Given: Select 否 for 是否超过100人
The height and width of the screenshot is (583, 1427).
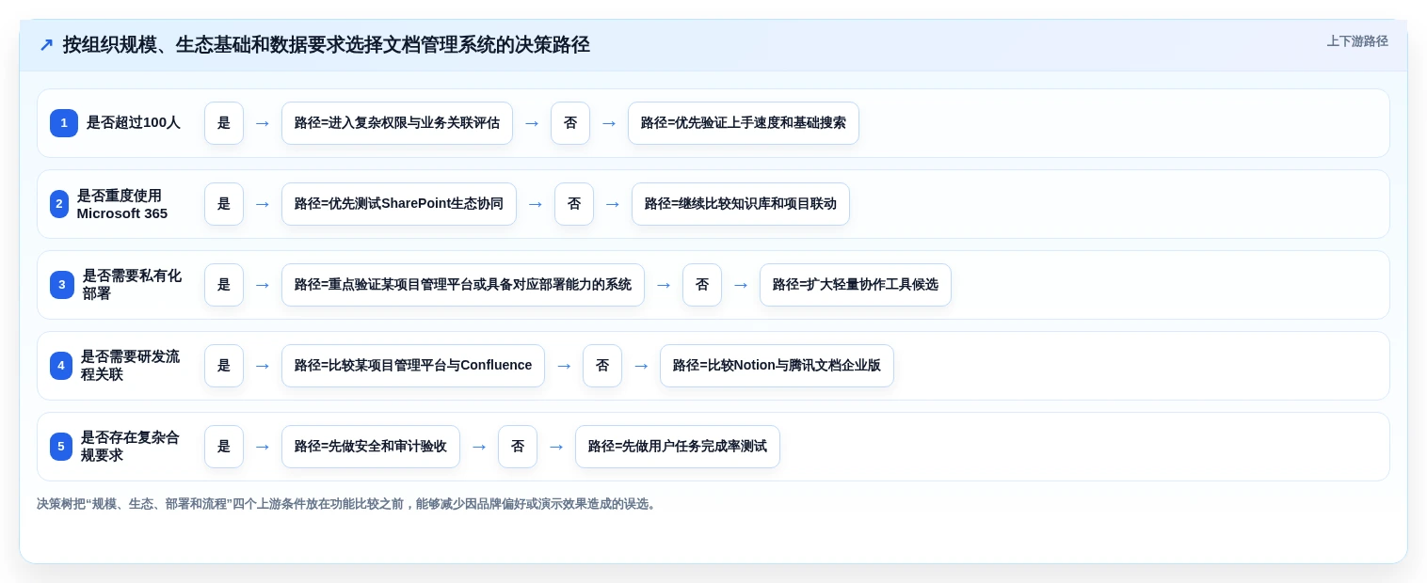Looking at the screenshot, I should coord(570,123).
